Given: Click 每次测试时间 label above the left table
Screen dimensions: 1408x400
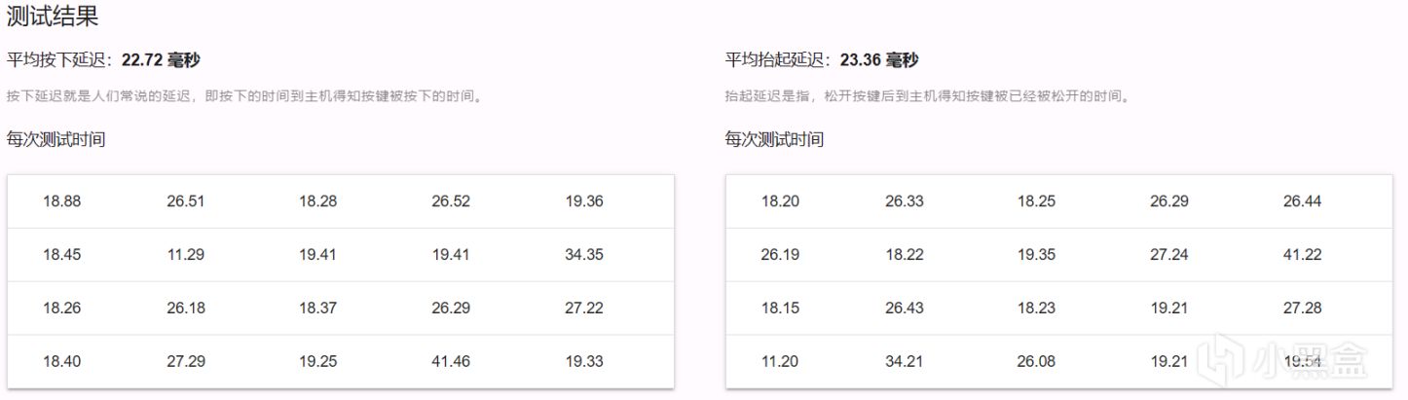Looking at the screenshot, I should point(56,139).
